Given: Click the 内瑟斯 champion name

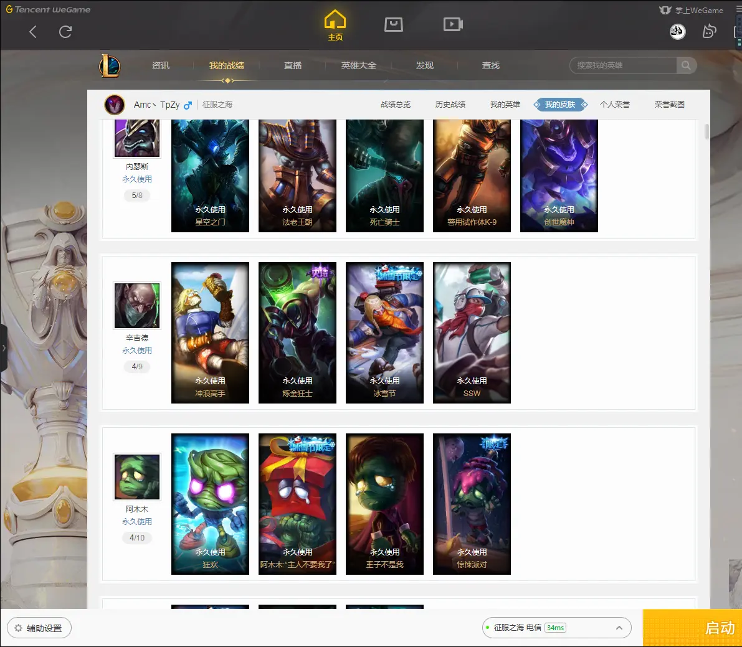Looking at the screenshot, I should click(137, 166).
